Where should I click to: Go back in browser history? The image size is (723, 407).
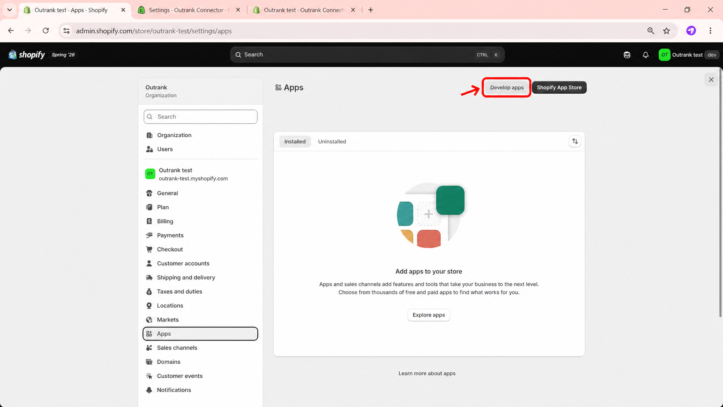pos(11,31)
